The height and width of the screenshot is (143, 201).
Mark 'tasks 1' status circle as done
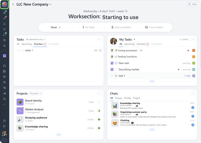tap(23, 51)
